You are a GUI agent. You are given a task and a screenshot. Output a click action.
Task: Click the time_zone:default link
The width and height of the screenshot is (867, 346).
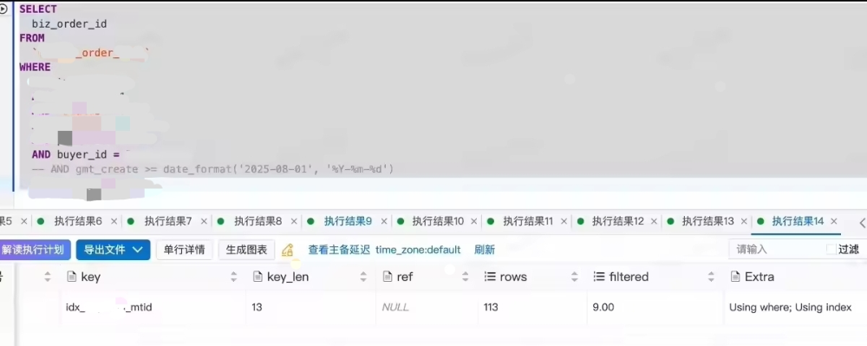click(x=418, y=250)
